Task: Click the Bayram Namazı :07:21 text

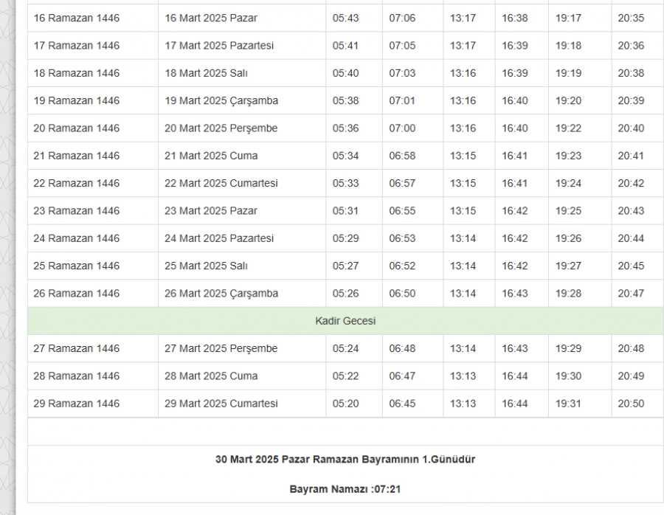Action: tap(345, 488)
